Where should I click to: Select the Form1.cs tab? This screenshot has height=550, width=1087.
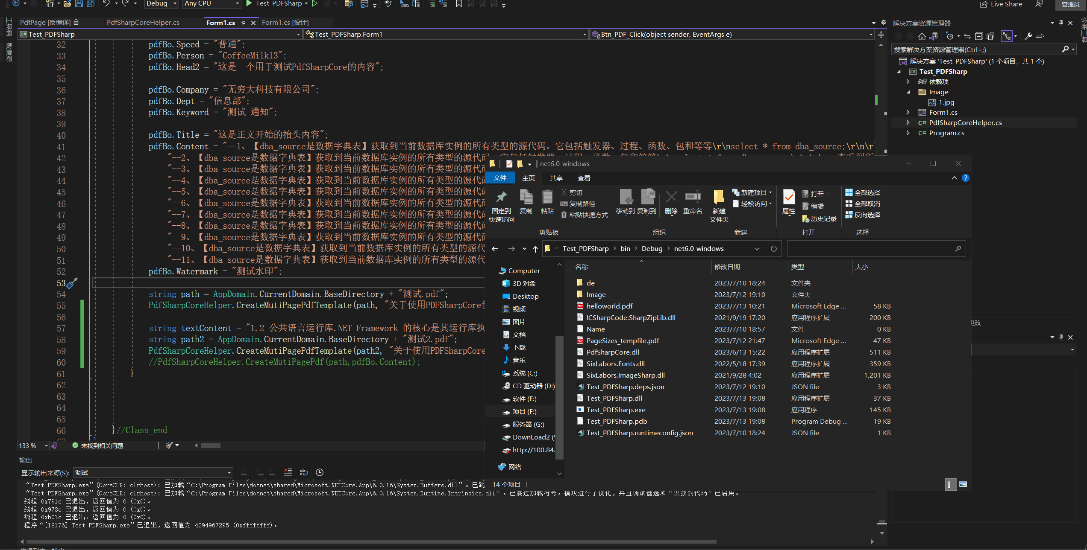(220, 23)
